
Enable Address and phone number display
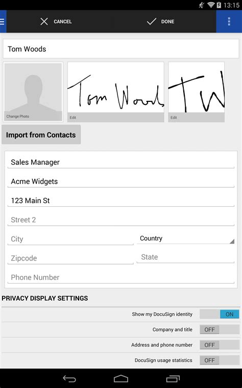pyautogui.click(x=220, y=345)
